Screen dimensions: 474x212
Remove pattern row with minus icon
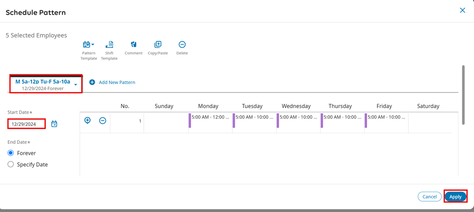click(x=103, y=121)
